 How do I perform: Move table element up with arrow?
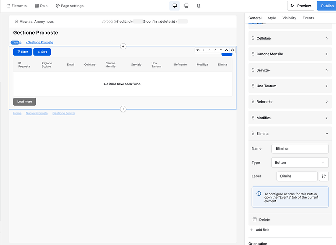pos(215,50)
